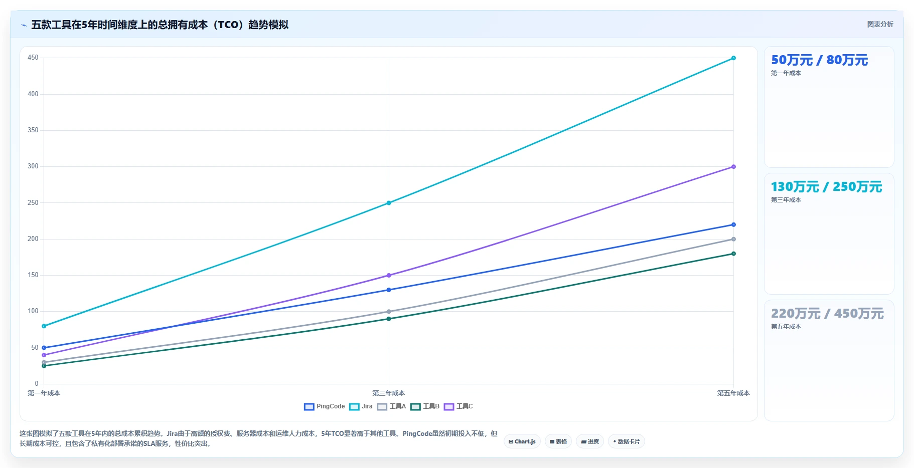Click the PingCode third-year point at 130
Screen dimensions: 914x468
click(x=389, y=290)
